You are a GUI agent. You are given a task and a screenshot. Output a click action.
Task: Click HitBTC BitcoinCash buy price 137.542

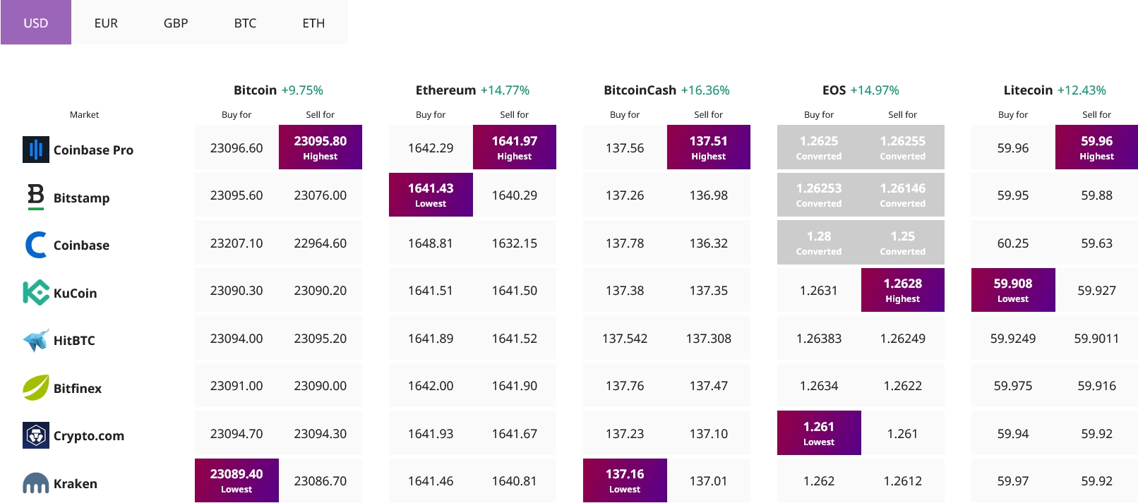click(625, 338)
